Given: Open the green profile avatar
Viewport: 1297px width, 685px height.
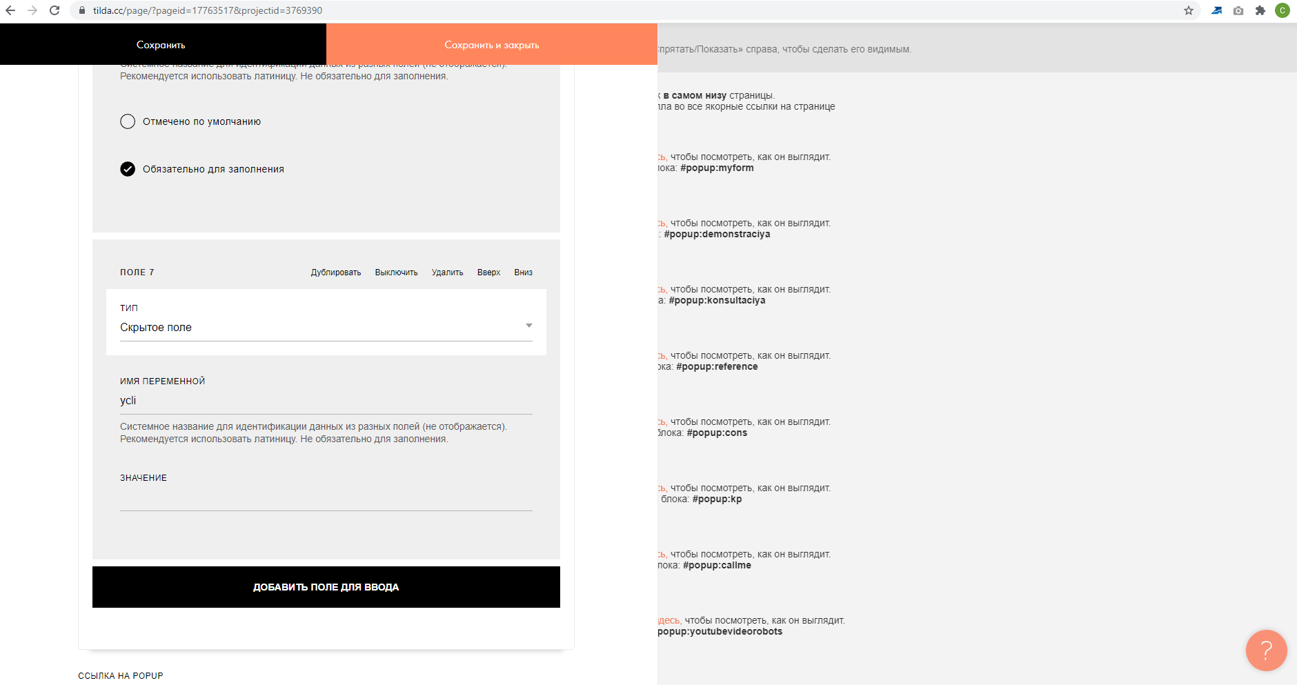Looking at the screenshot, I should tap(1283, 10).
